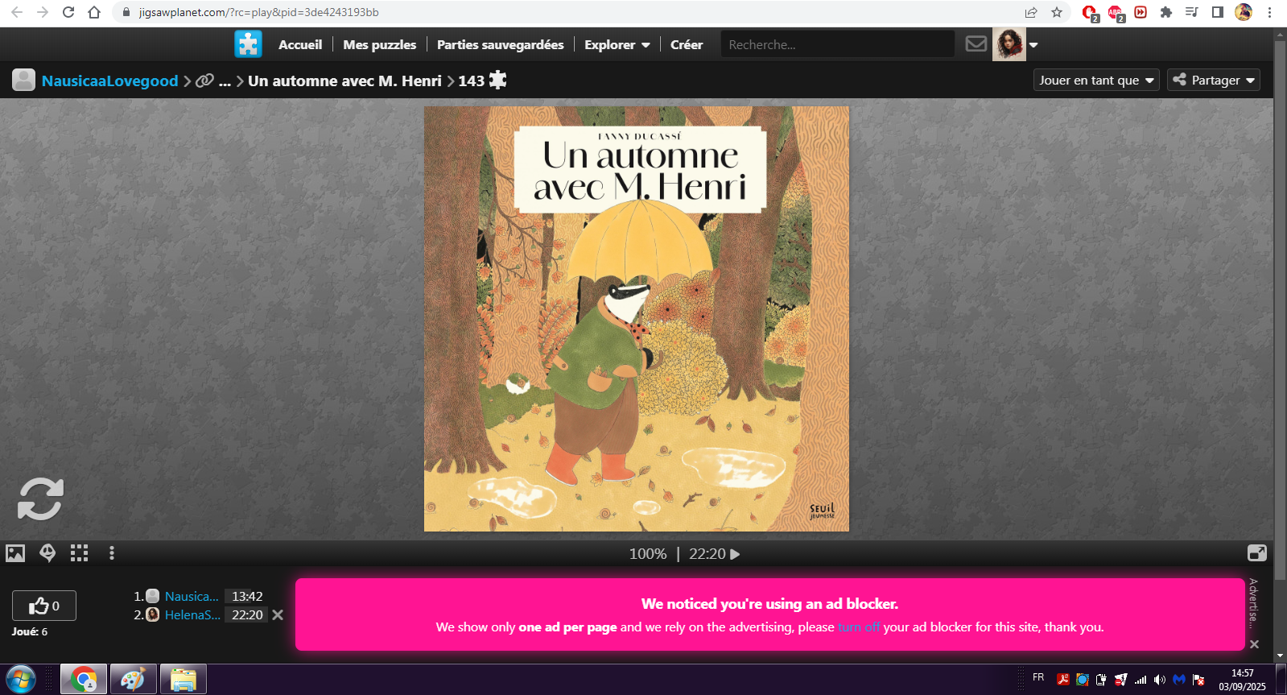Click the Jigsaw Planet puzzle-piece logo
This screenshot has height=695, width=1287.
coord(248,44)
